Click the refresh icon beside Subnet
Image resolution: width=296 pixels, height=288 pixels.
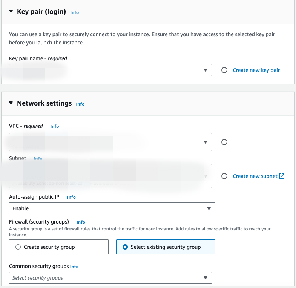[224, 176]
